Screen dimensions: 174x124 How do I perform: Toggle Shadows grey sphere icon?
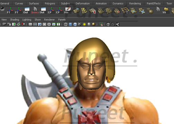[89, 24]
